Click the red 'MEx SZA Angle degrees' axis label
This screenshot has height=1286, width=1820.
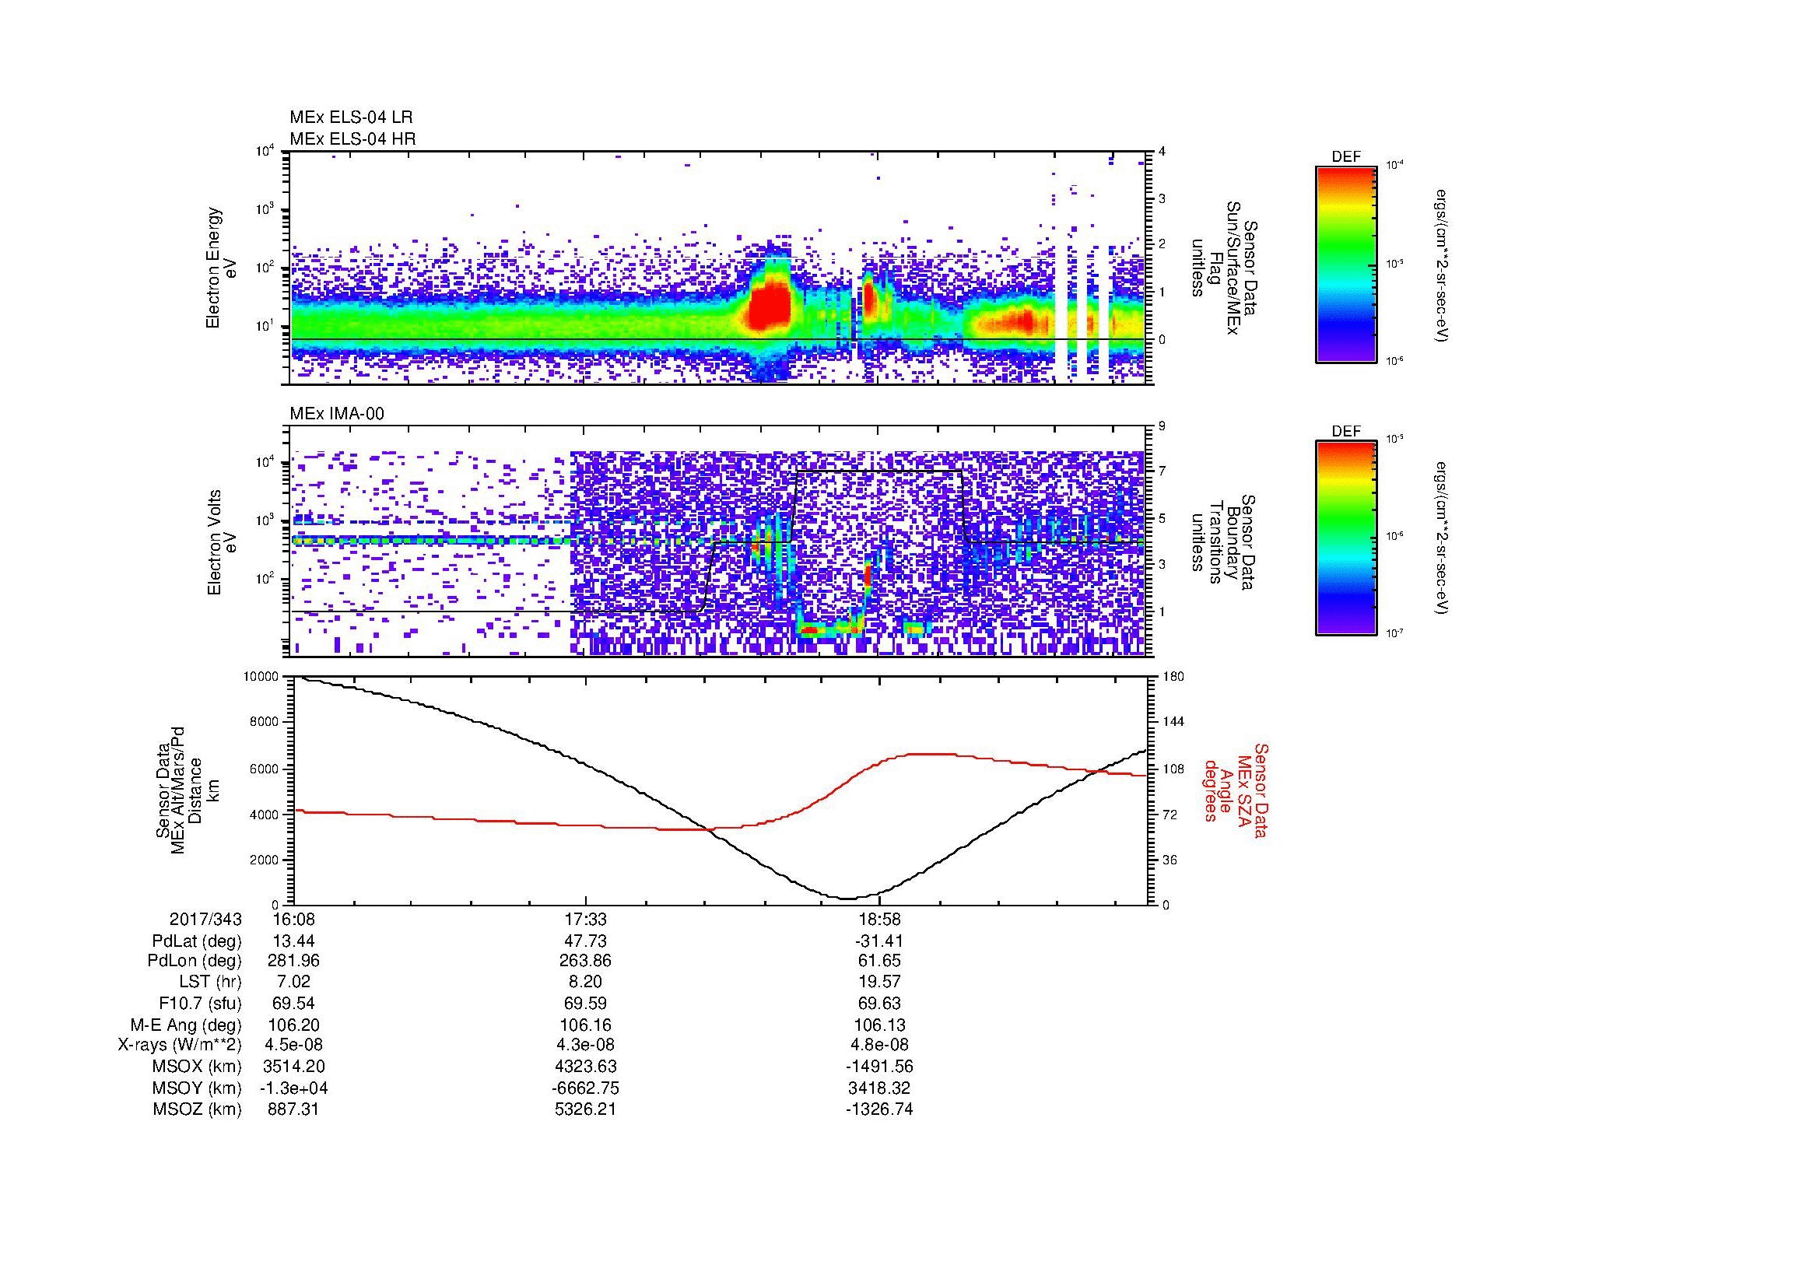pos(1237,790)
